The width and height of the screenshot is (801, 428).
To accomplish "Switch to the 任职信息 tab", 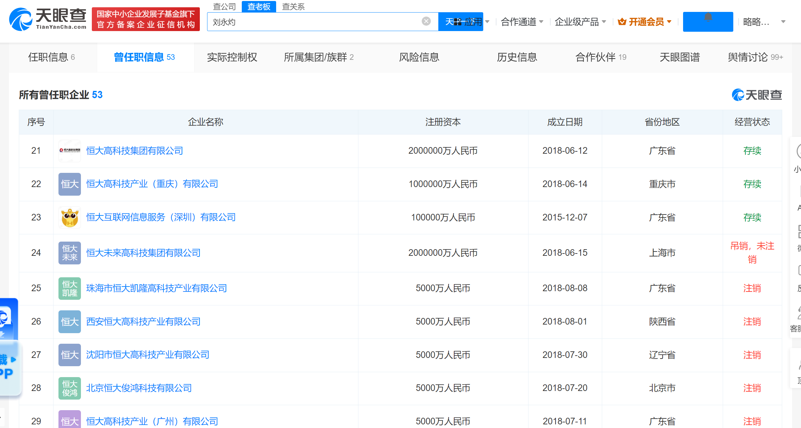I will click(x=52, y=57).
